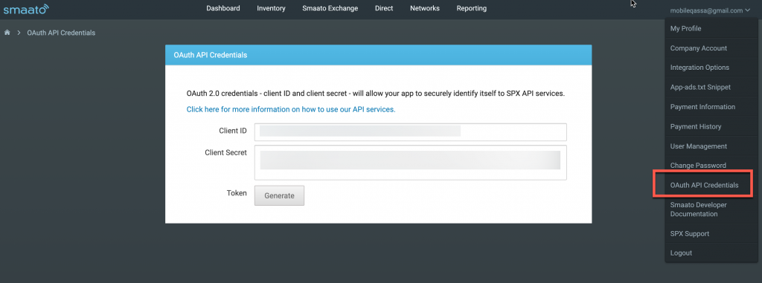This screenshot has height=283, width=762.
Task: Select Change Password option
Action: [711, 166]
